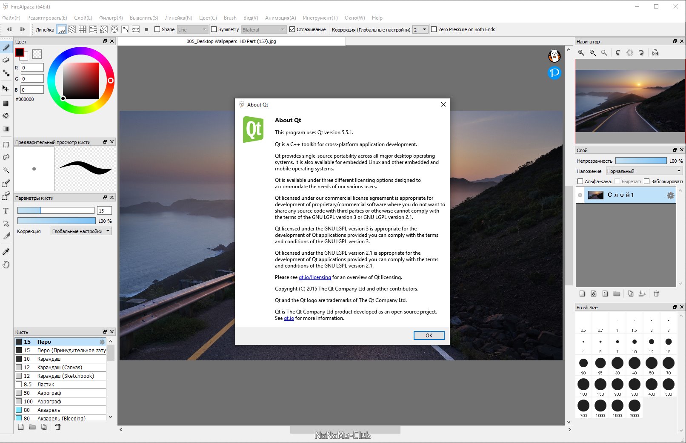Delete the brush with the brush panel trash

[x=58, y=427]
